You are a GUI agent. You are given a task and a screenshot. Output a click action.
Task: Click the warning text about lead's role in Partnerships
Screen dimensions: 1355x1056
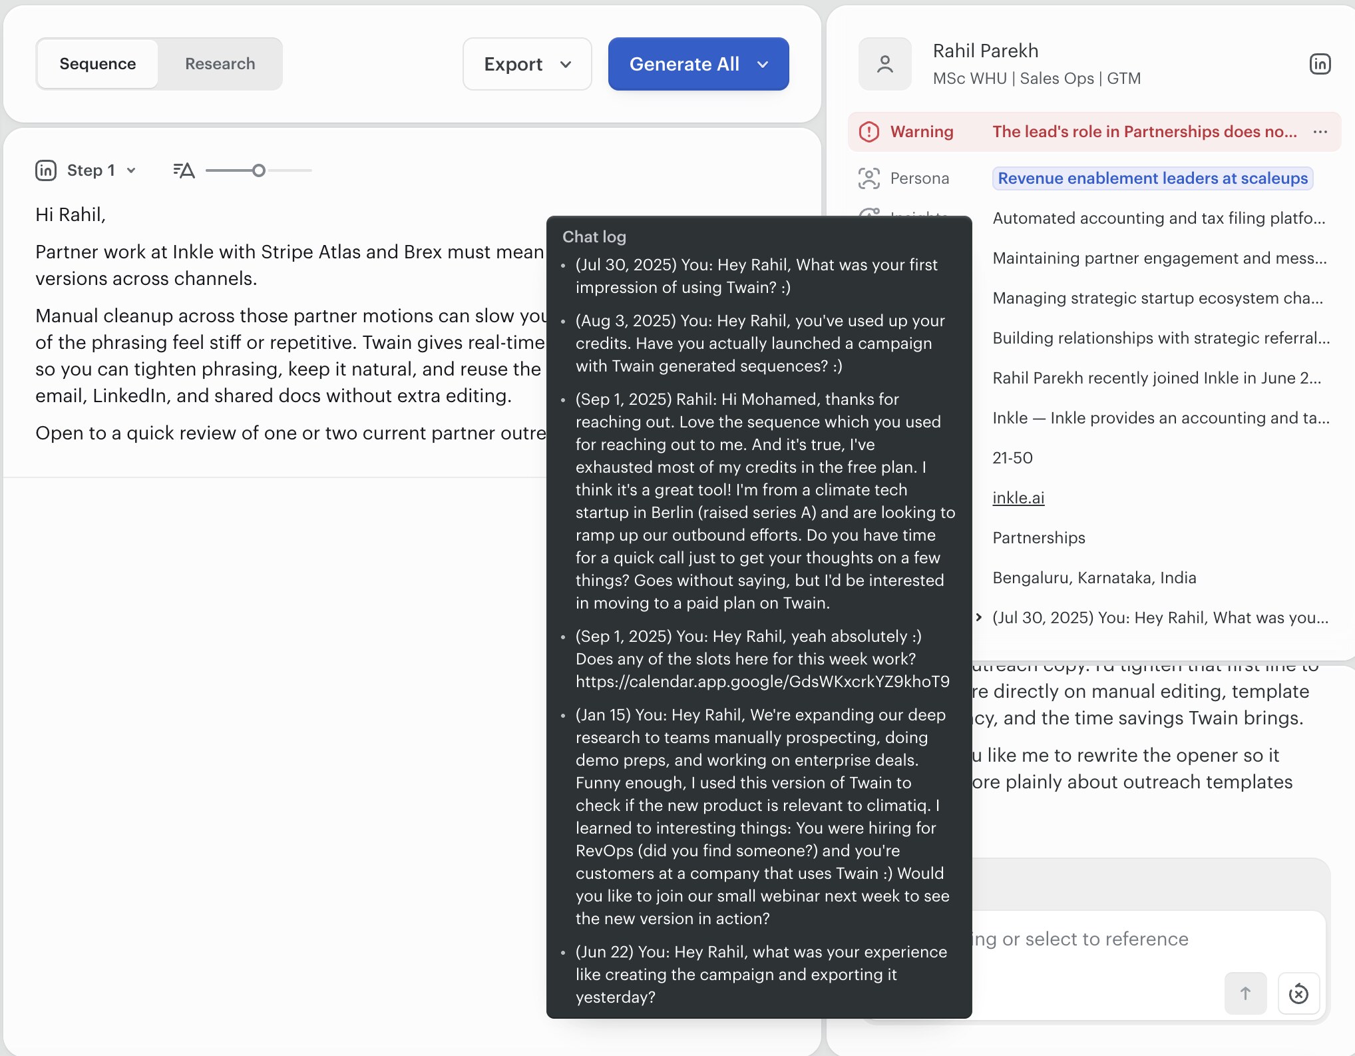(1145, 132)
